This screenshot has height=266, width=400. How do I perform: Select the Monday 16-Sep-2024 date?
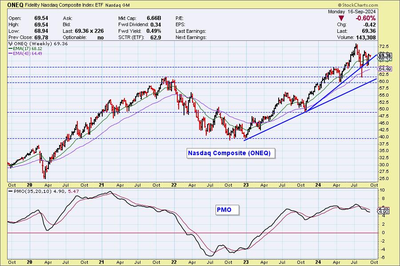coord(352,12)
